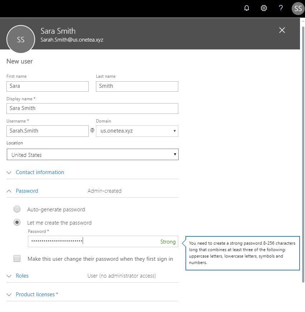Close the Sara Smith user panel
This screenshot has width=305, height=312.
(x=282, y=30)
